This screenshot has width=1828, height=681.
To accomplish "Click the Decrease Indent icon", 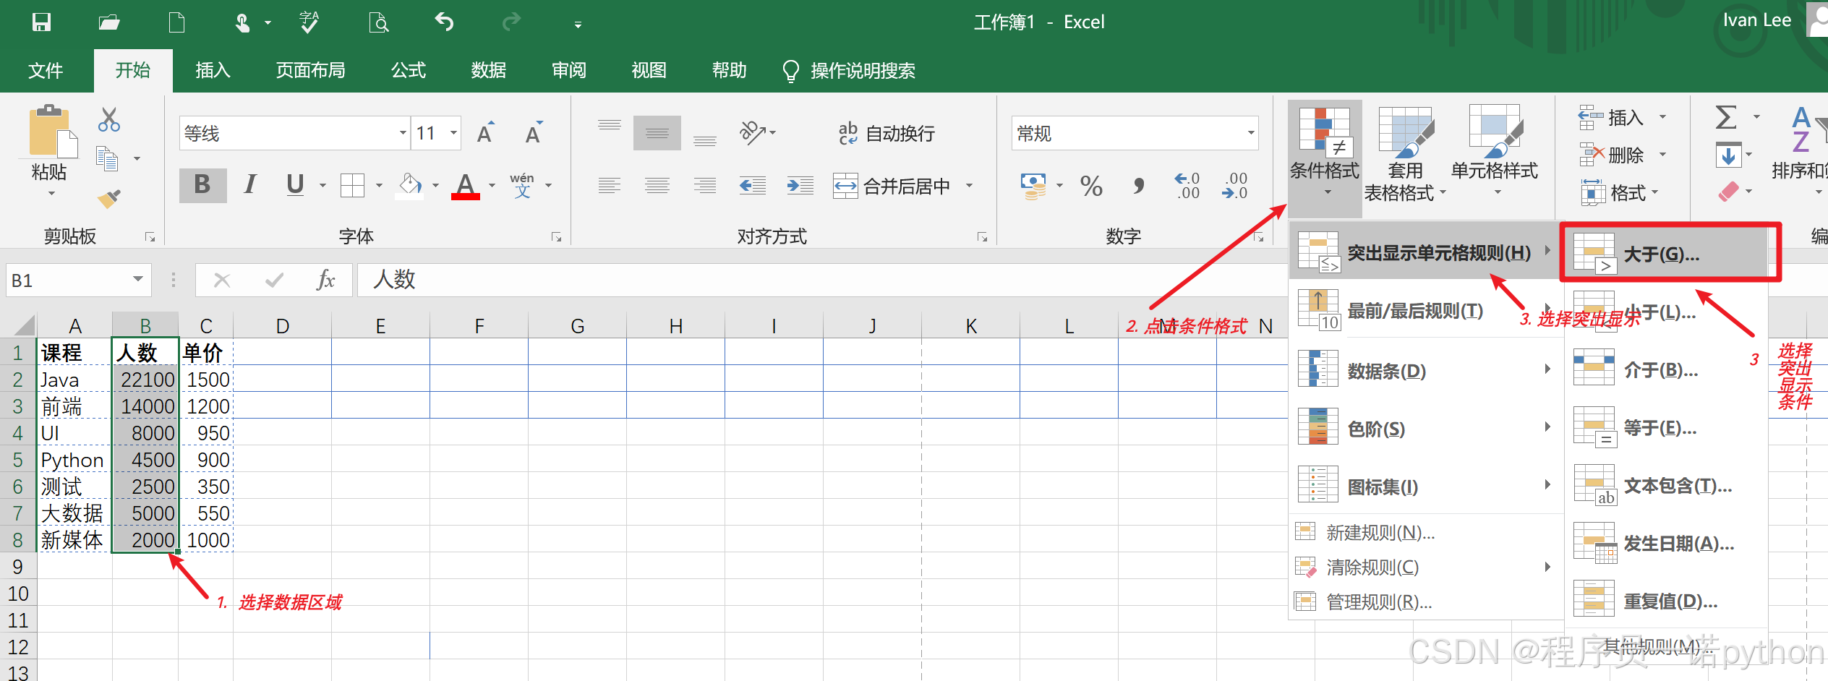I will click(x=753, y=187).
